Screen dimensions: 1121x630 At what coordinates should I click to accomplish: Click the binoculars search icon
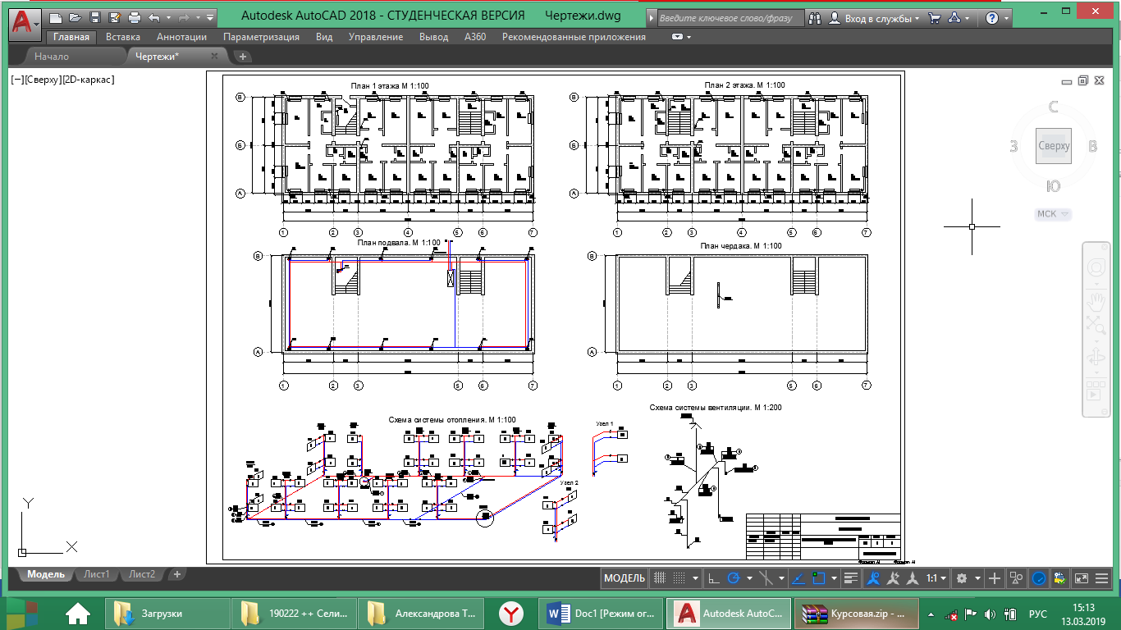(815, 17)
